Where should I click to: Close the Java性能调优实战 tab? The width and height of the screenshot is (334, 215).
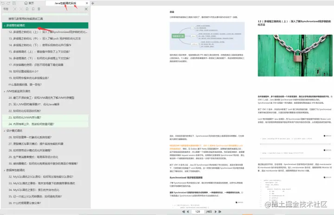[87, 3]
